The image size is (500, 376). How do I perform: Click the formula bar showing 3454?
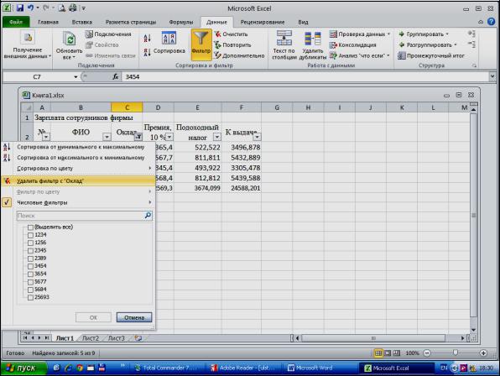305,76
